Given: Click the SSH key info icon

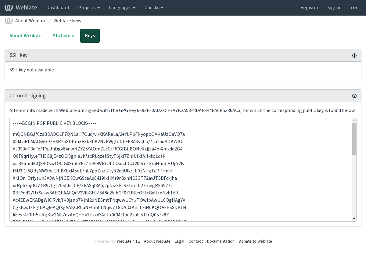Looking at the screenshot, I should click(x=354, y=56).
